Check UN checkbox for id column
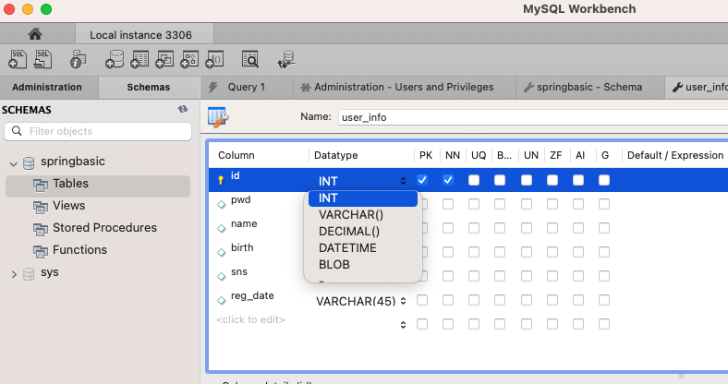This screenshot has height=384, width=728. pos(527,180)
